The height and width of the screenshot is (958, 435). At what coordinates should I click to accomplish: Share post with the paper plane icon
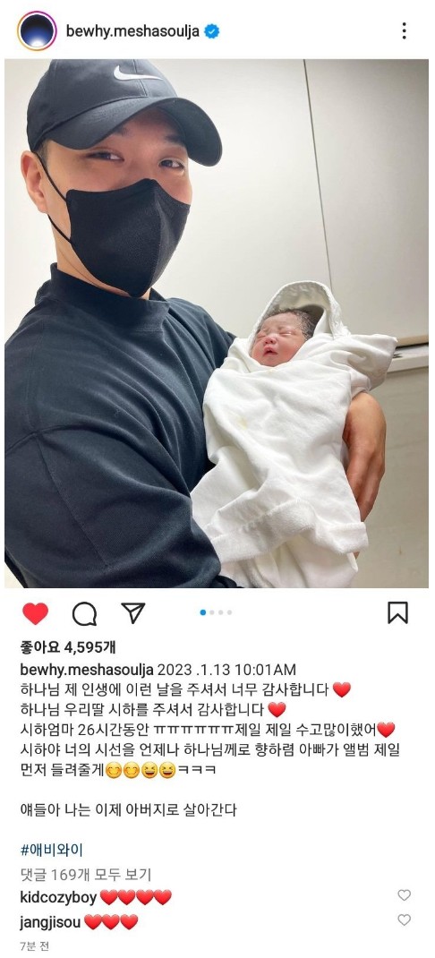[132, 612]
